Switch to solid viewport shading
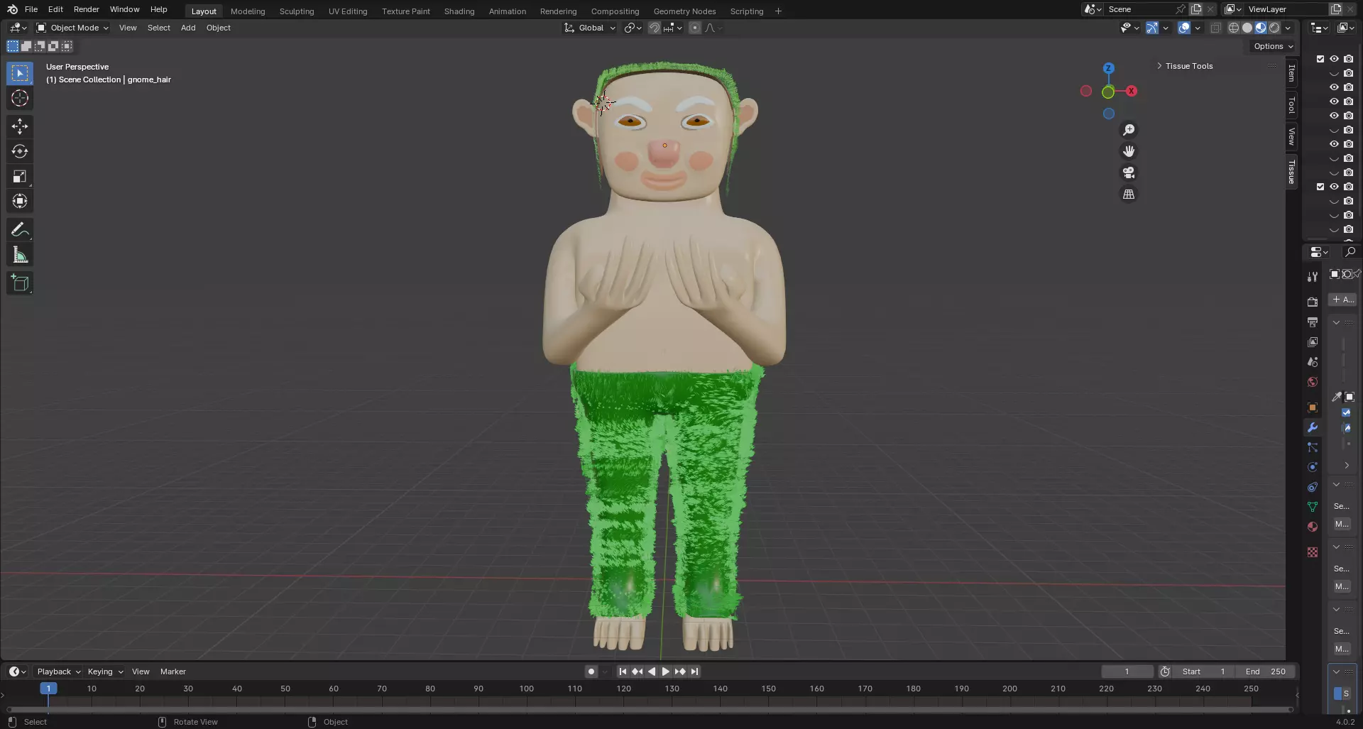The image size is (1363, 729). (1247, 28)
